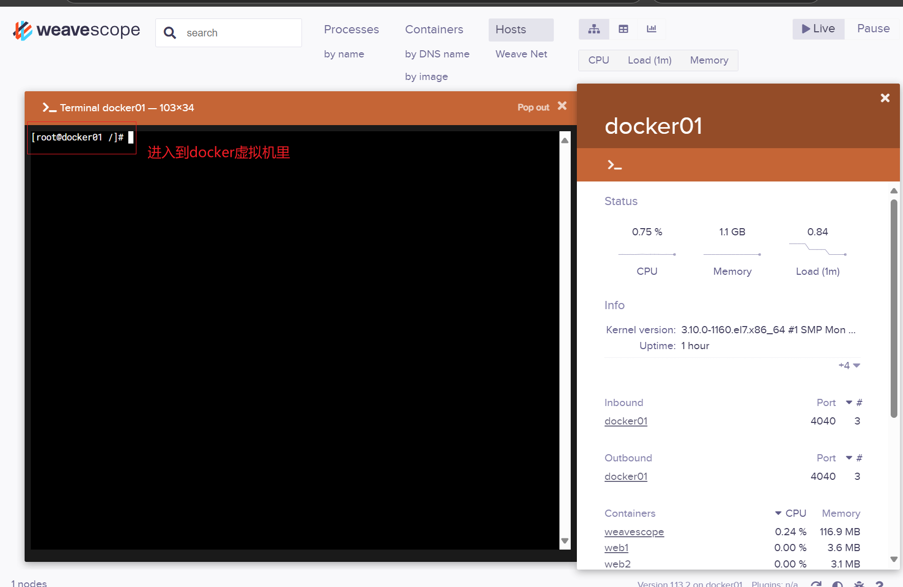Click the CPU sparkline in Status
The height and width of the screenshot is (587, 903).
click(x=647, y=254)
